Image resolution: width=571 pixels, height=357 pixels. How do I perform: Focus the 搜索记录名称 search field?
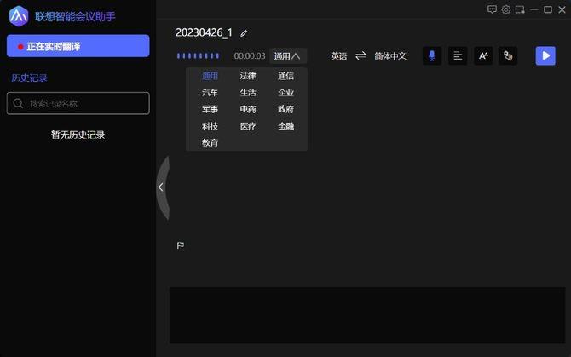(78, 103)
